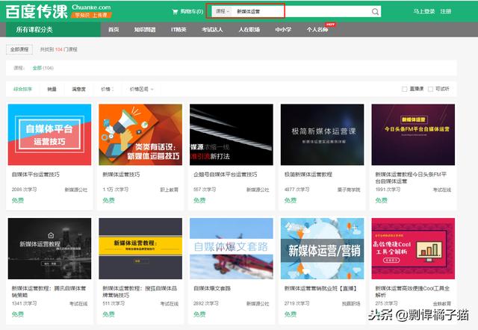Expand the 价格区间 dropdown

click(x=142, y=89)
